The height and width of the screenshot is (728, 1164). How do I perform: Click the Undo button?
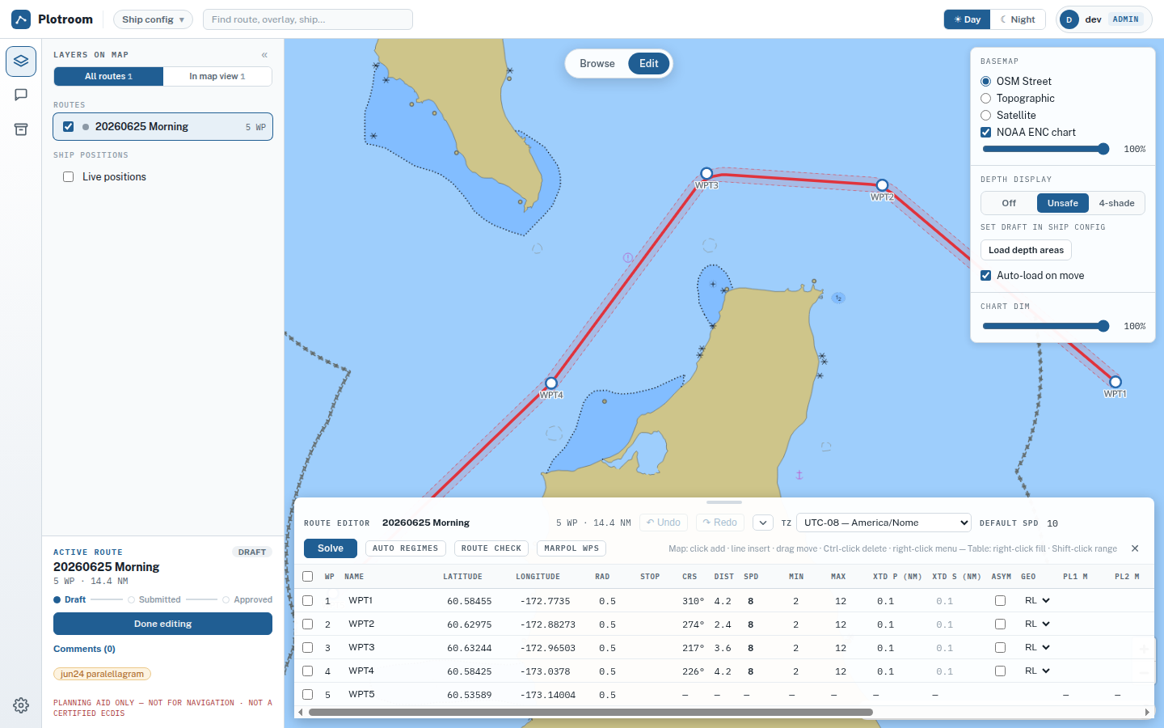click(x=664, y=523)
